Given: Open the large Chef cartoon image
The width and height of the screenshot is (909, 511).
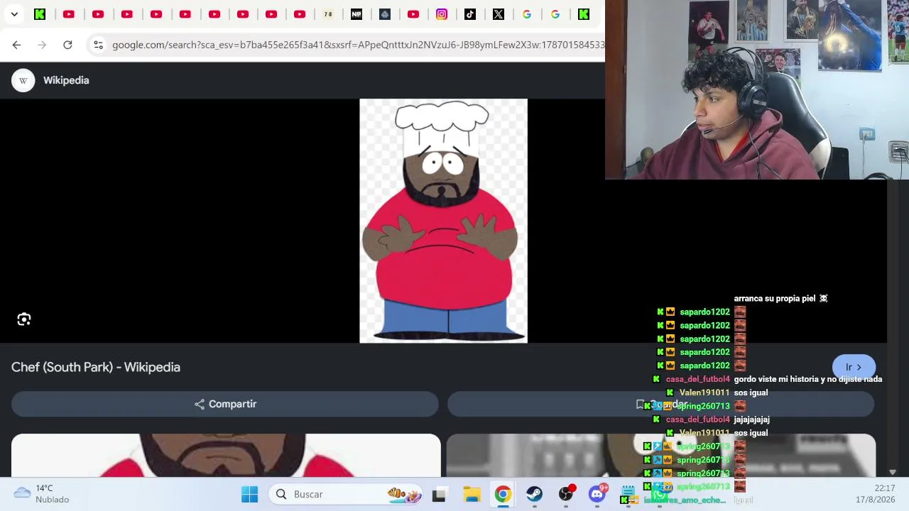Looking at the screenshot, I should 443,221.
